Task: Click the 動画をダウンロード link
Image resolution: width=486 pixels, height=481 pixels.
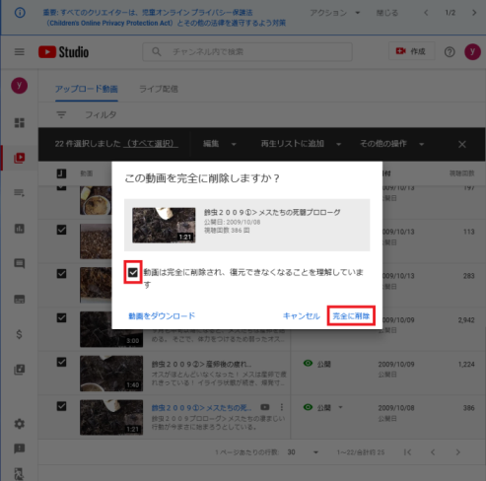Action: coord(162,315)
